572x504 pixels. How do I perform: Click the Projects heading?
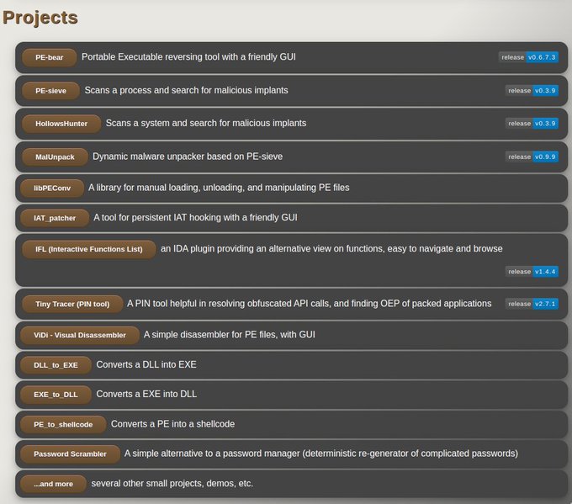coord(40,18)
